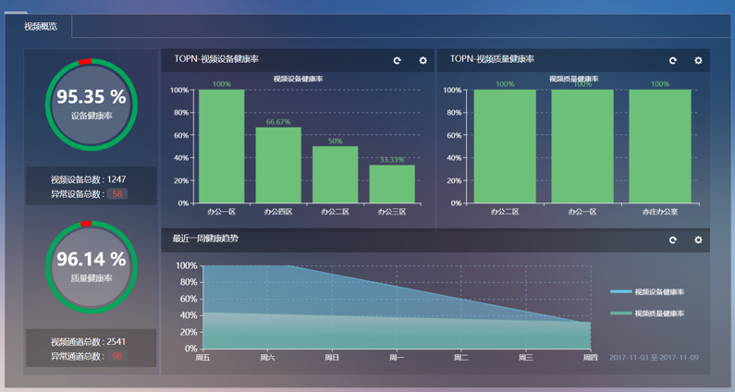This screenshot has width=735, height=392.
Task: Refresh the TOPN-视频设备健康率 panel
Action: pos(398,61)
